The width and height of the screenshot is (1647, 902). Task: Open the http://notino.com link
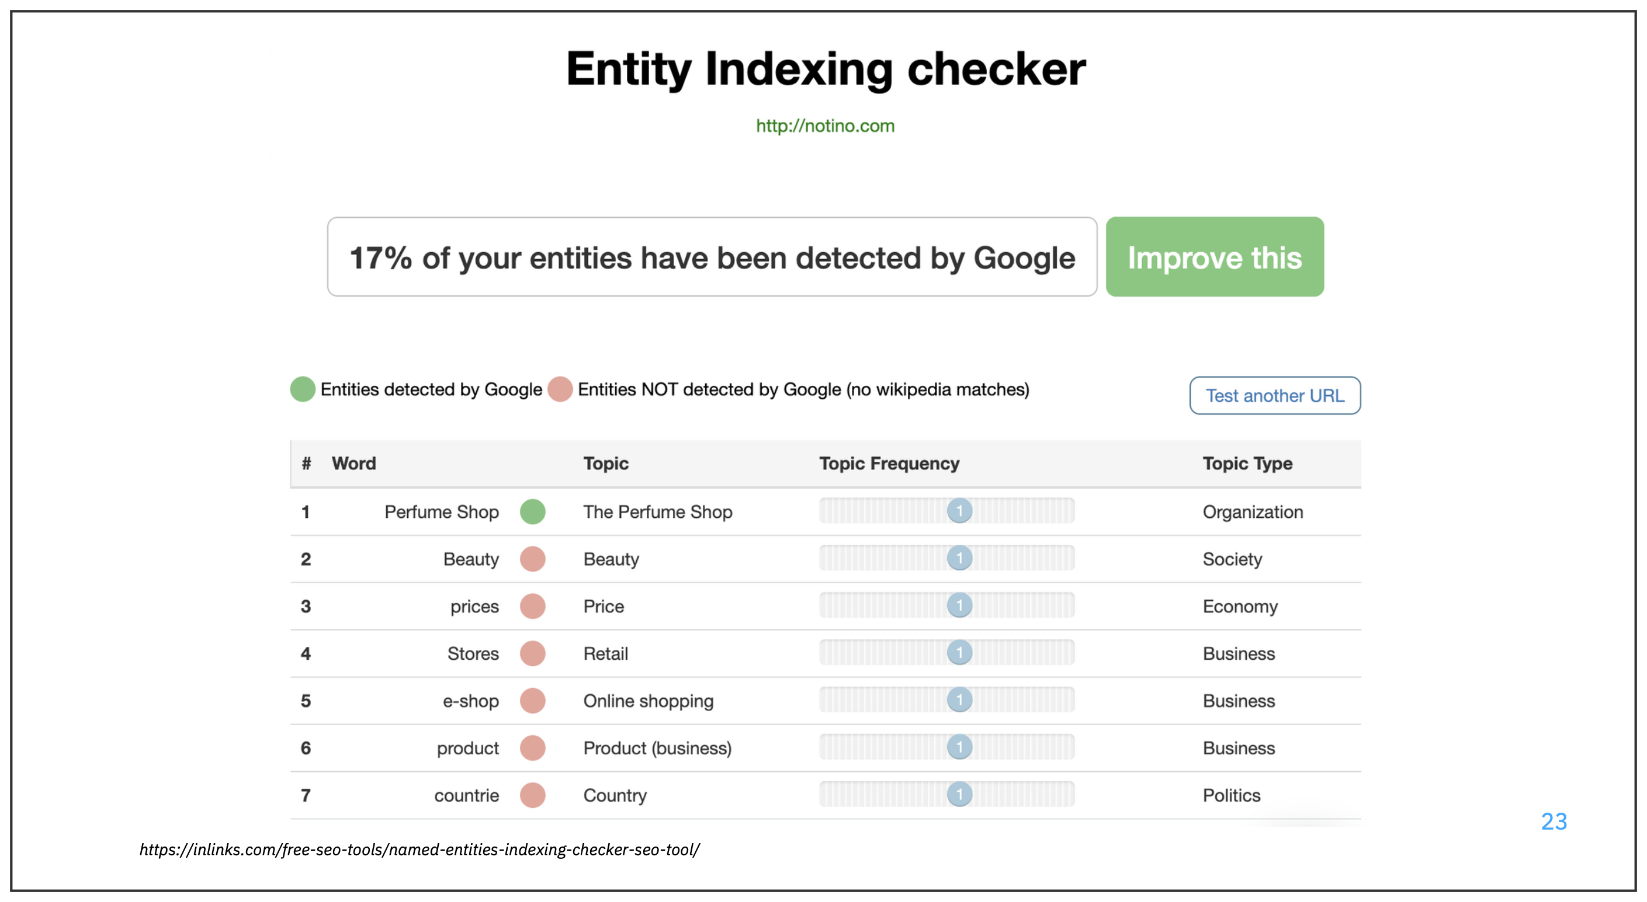[825, 126]
